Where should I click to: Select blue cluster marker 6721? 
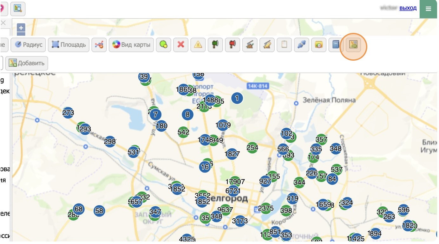pyautogui.click(x=233, y=191)
